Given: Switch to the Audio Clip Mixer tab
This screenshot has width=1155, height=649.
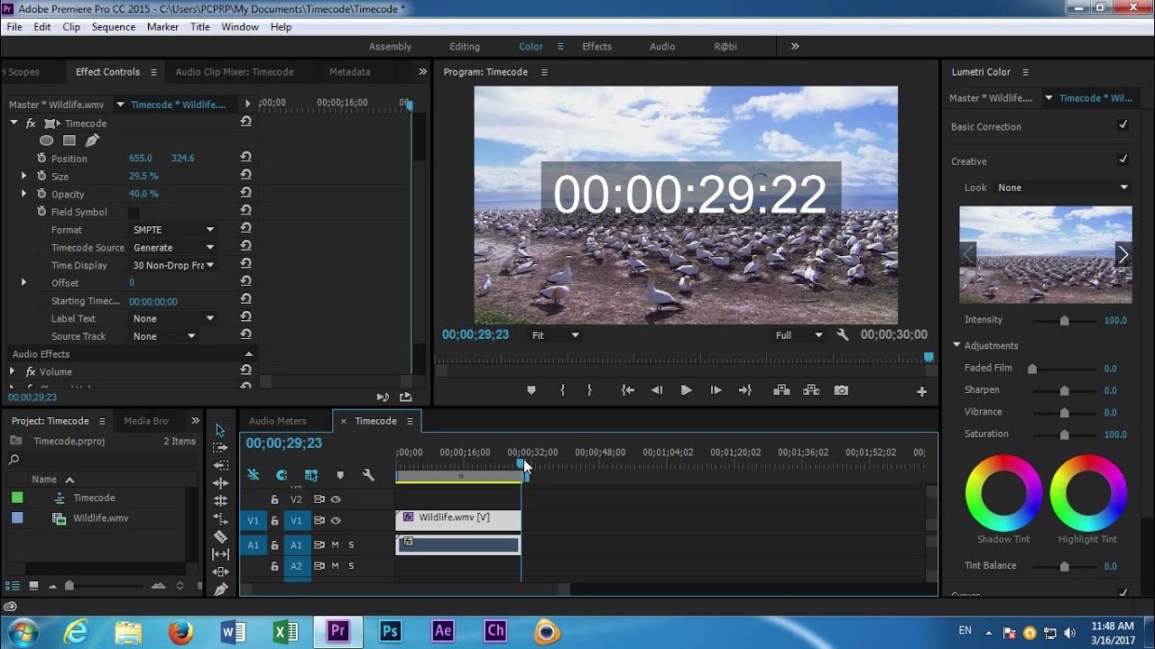Looking at the screenshot, I should click(x=234, y=72).
